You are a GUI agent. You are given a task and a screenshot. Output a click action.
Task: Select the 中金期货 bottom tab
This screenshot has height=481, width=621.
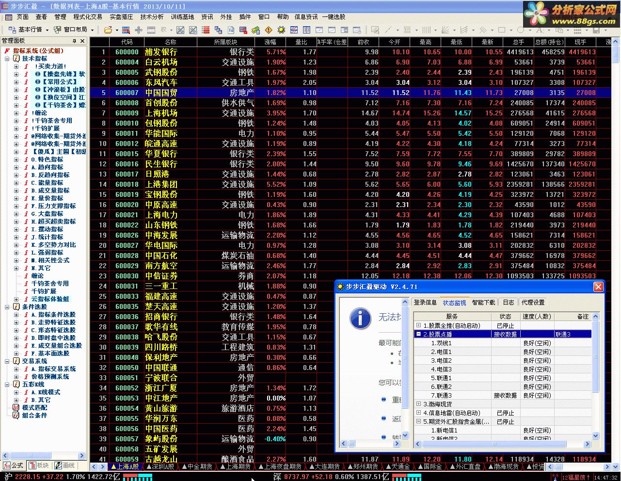click(197, 466)
